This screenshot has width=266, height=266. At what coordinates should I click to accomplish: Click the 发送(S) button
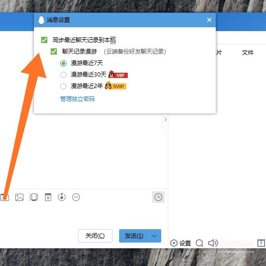(x=134, y=236)
